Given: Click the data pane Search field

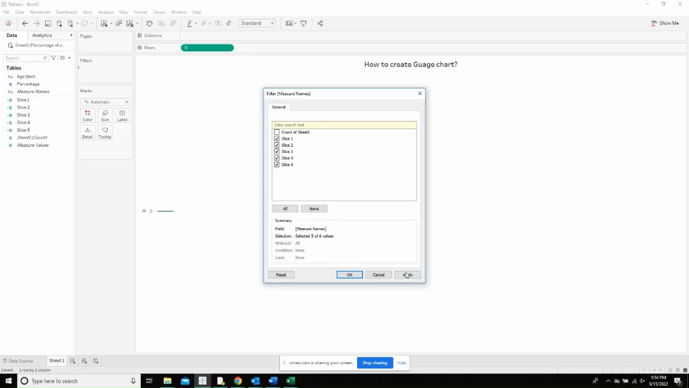Looking at the screenshot, I should (26, 58).
